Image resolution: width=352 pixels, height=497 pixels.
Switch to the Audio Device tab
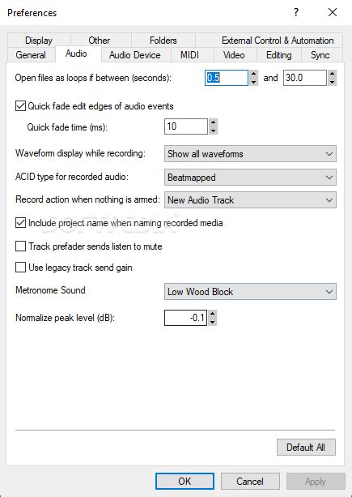(135, 55)
